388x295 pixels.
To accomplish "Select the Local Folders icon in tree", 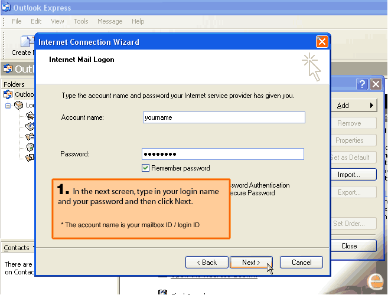I will [18, 106].
